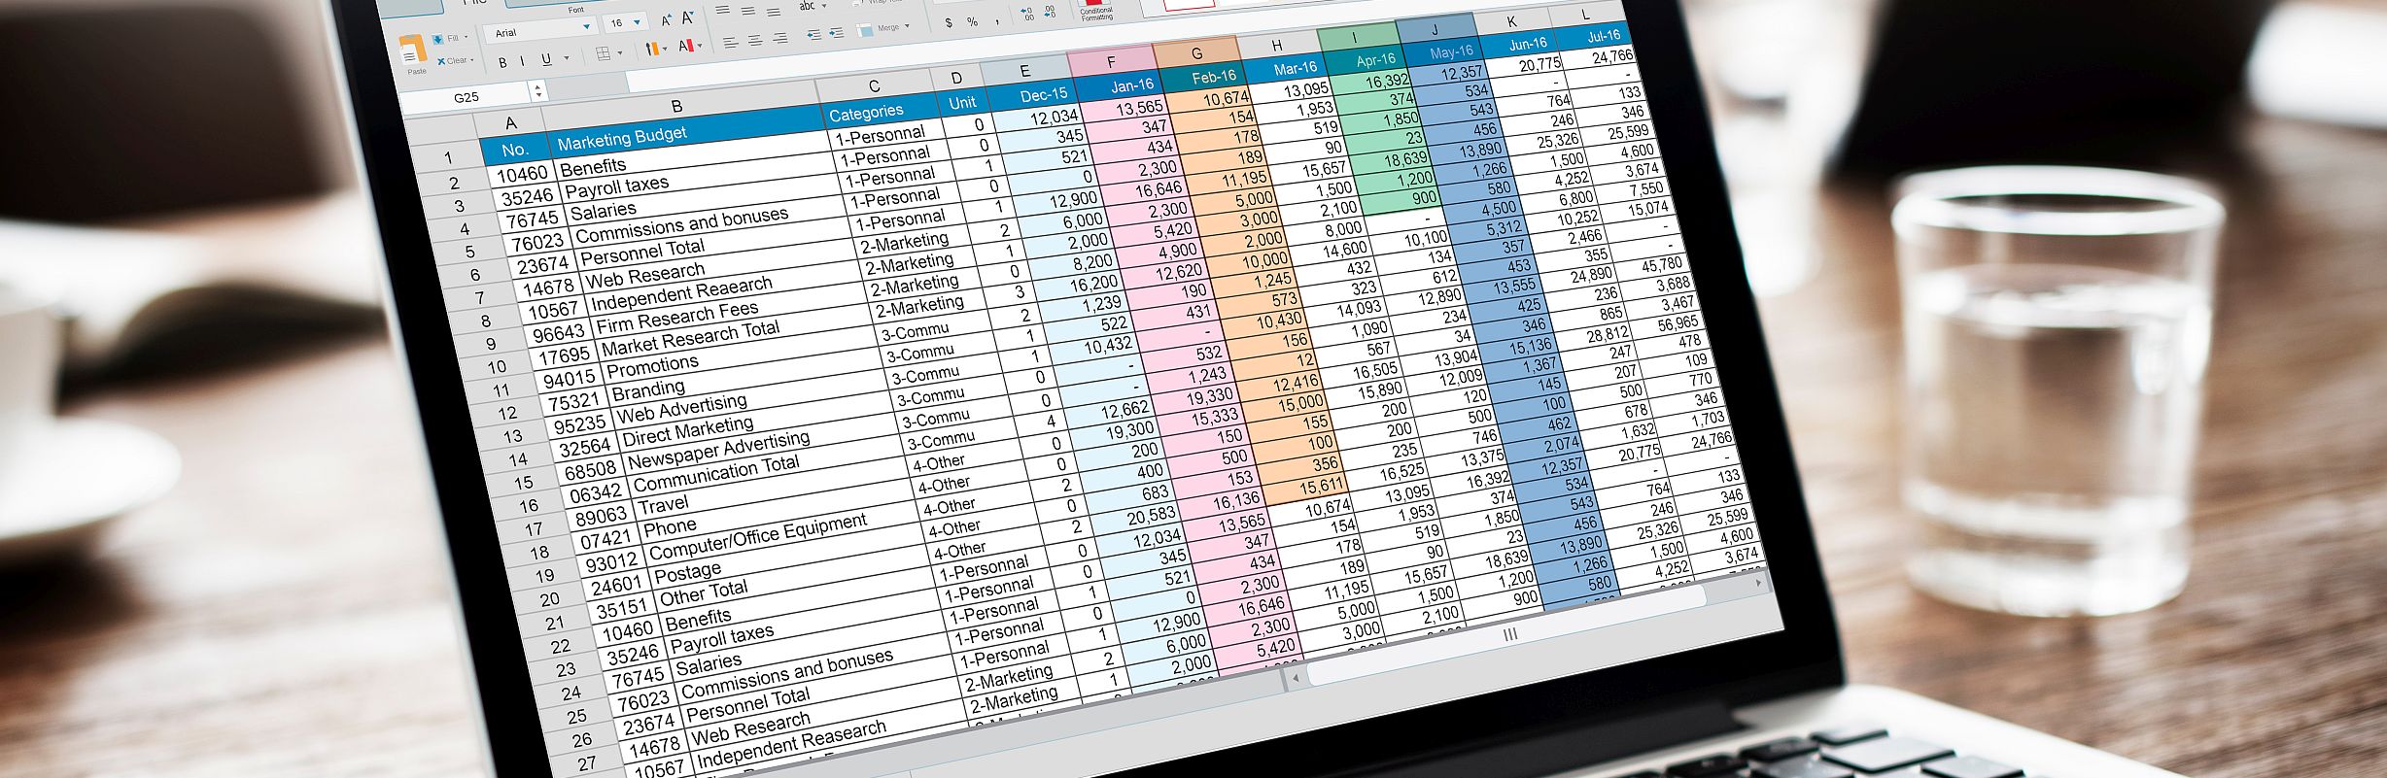Click the Fill down icon
2387x778 pixels.
(x=438, y=39)
